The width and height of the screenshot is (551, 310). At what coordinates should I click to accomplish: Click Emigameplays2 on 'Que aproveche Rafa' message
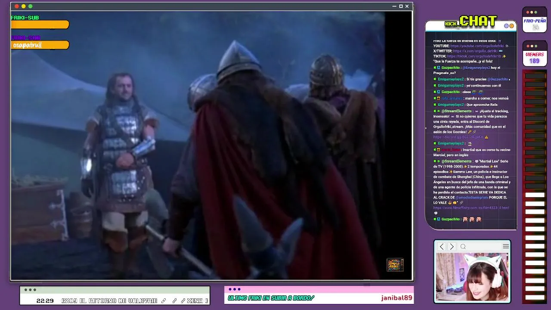pos(450,105)
